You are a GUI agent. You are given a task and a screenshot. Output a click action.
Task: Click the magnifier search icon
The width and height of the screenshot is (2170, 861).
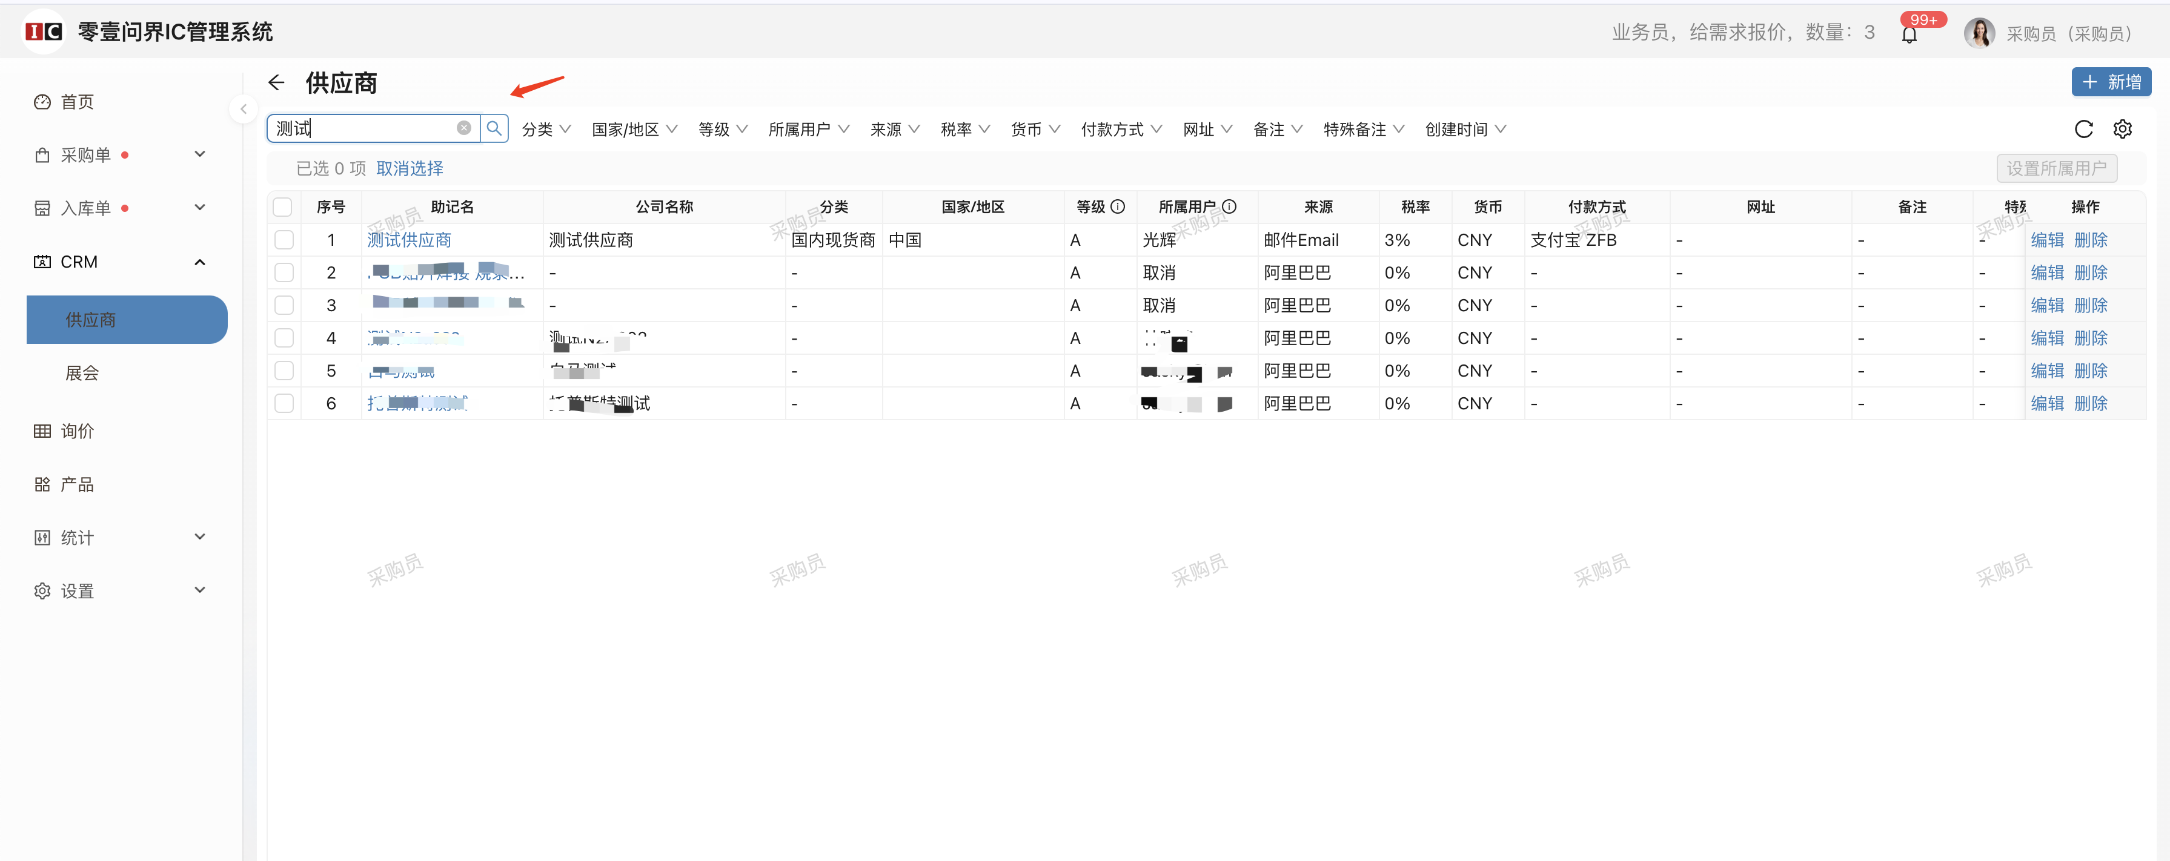pyautogui.click(x=494, y=127)
